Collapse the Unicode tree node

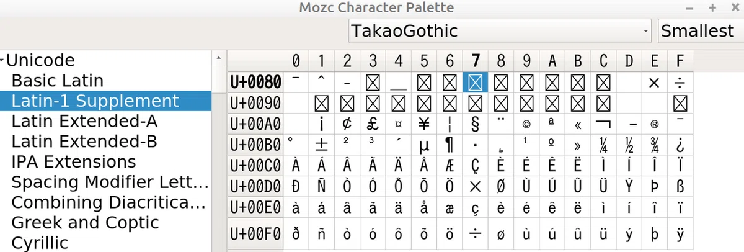[3, 61]
